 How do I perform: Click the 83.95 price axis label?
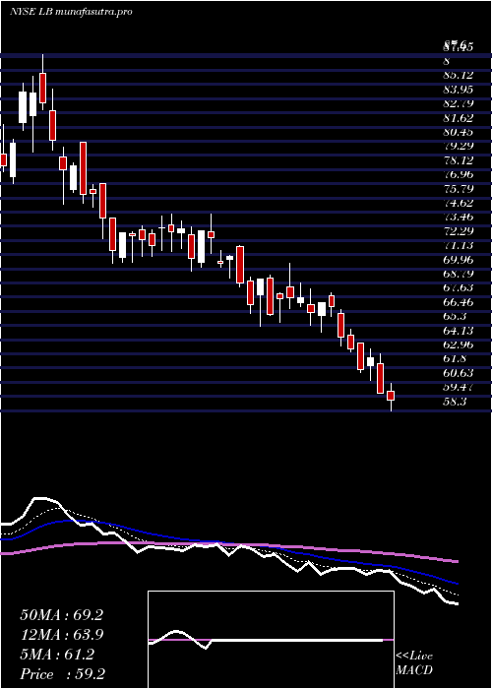[459, 90]
